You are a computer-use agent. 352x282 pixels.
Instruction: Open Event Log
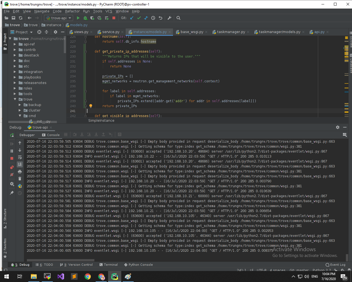click(x=335, y=265)
